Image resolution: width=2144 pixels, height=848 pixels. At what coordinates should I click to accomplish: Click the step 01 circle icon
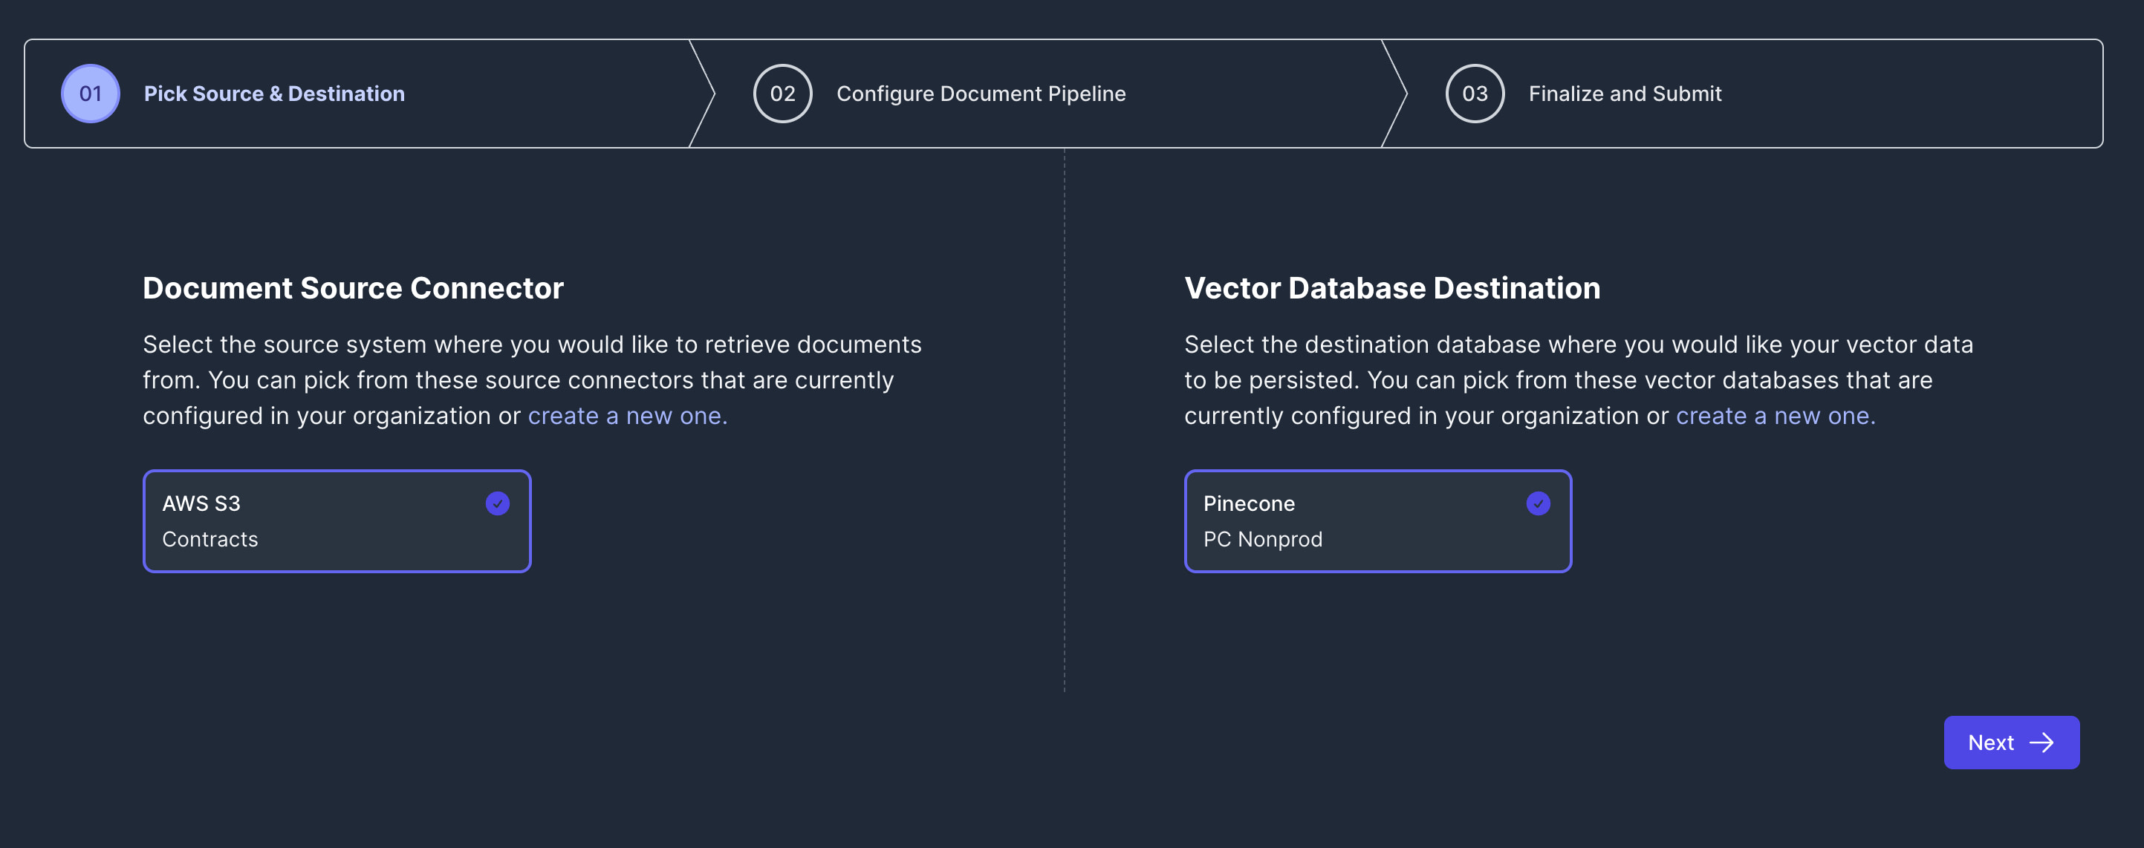(x=90, y=94)
